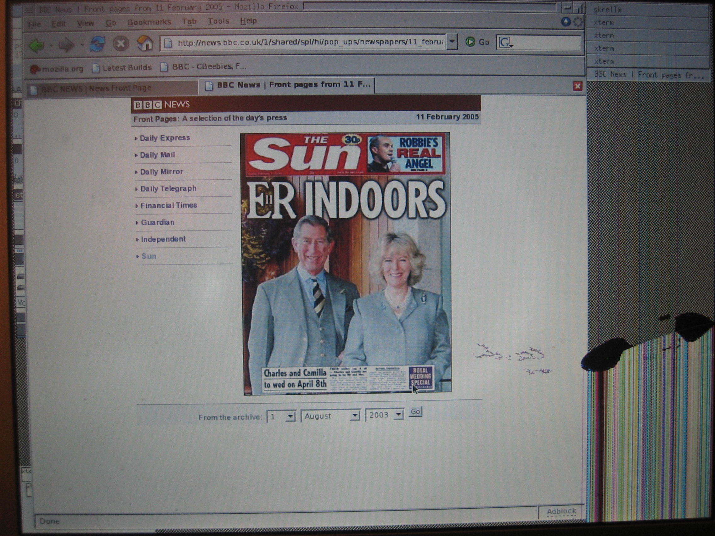Select the Front pages from 11 F... tab
The height and width of the screenshot is (536, 715).
287,85
